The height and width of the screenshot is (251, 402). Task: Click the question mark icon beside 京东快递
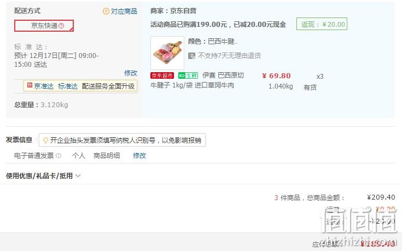61,26
